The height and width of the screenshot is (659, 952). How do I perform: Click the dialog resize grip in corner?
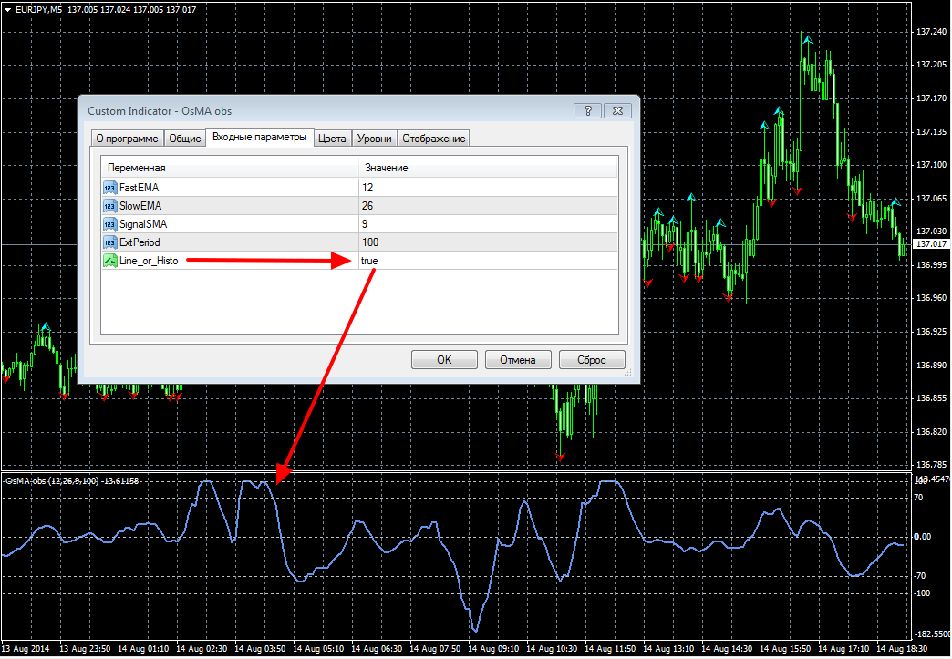(x=627, y=373)
